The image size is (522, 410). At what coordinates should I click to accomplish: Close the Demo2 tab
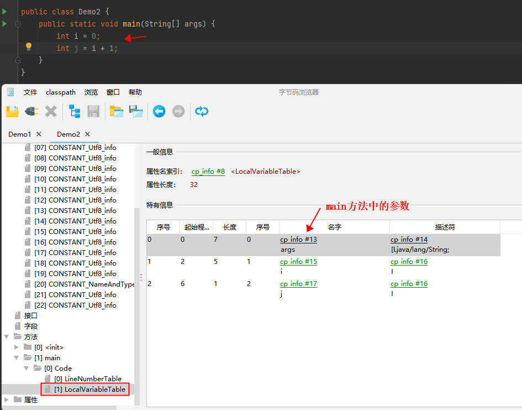pos(87,134)
